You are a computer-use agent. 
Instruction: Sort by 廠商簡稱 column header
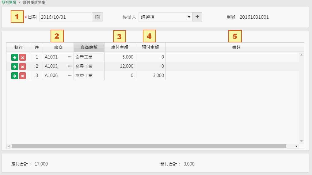[89, 47]
